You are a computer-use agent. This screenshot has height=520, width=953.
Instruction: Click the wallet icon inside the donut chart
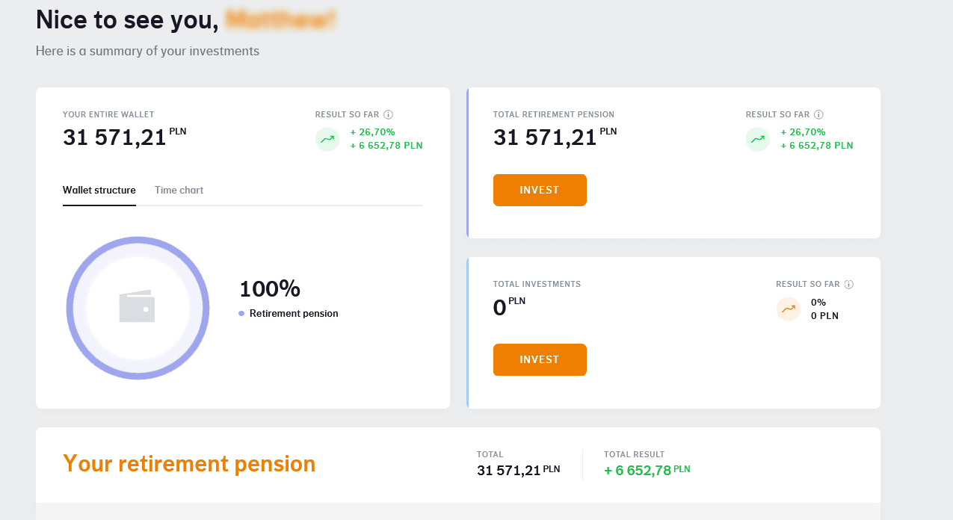pos(138,306)
